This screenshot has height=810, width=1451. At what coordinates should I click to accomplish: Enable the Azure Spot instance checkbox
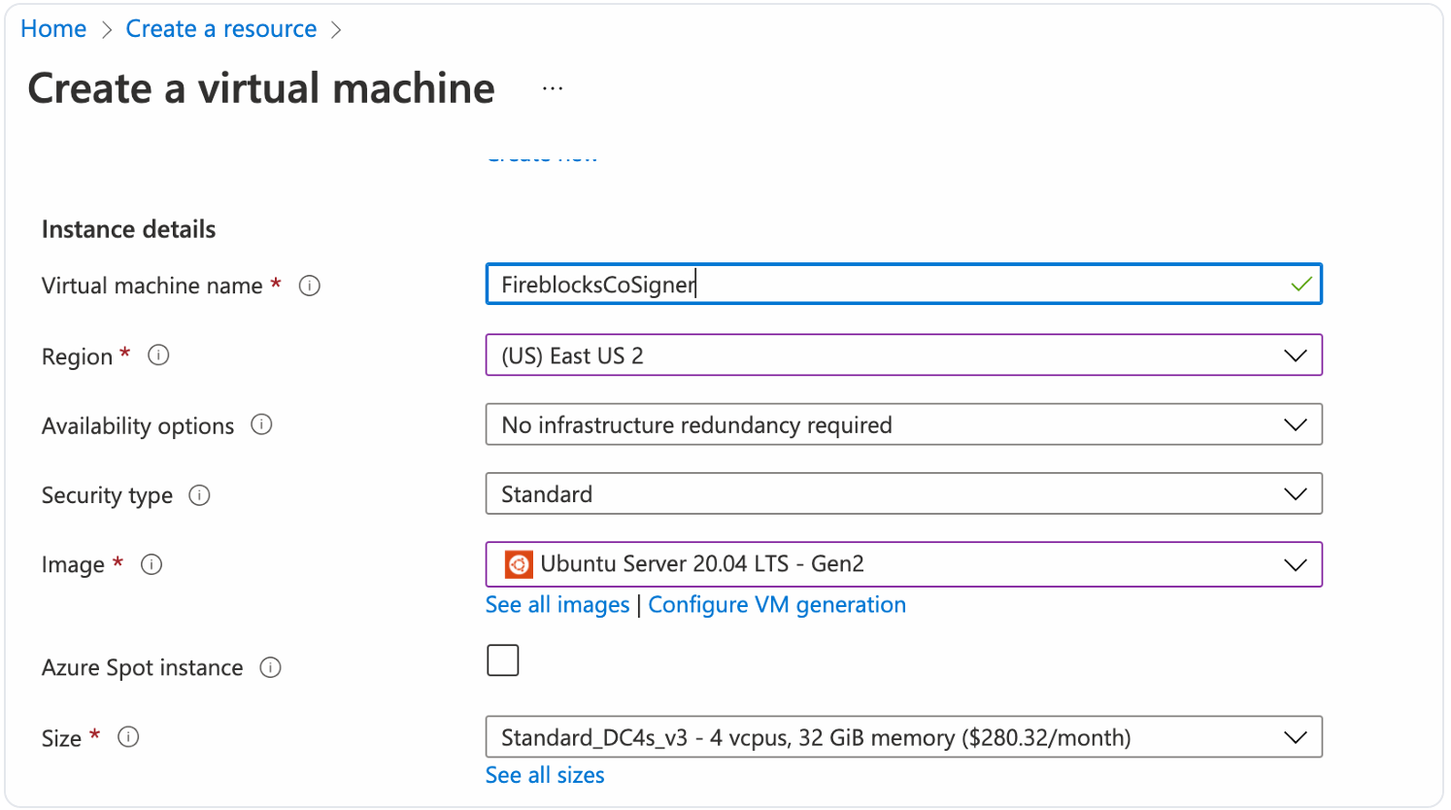[x=503, y=660]
